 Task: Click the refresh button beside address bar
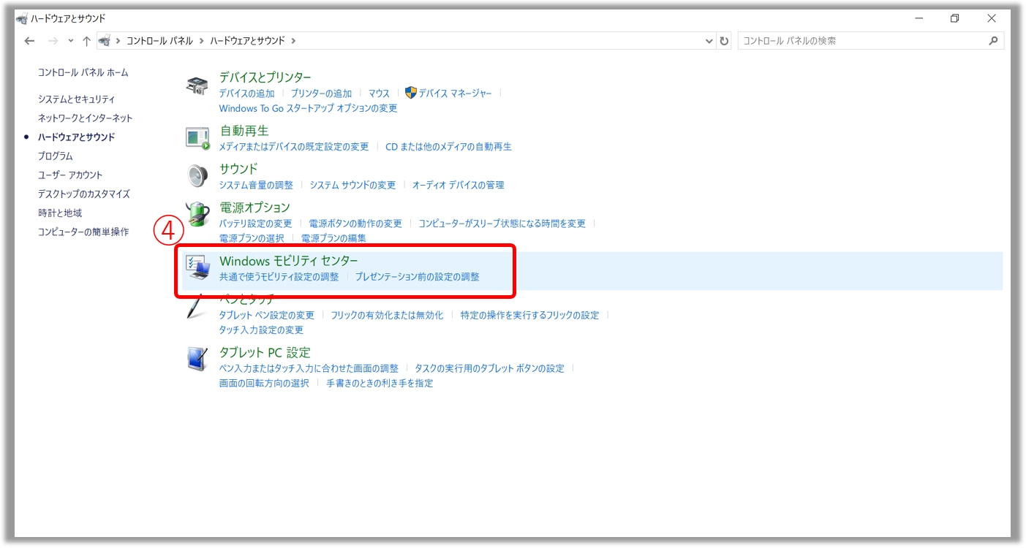coord(725,41)
